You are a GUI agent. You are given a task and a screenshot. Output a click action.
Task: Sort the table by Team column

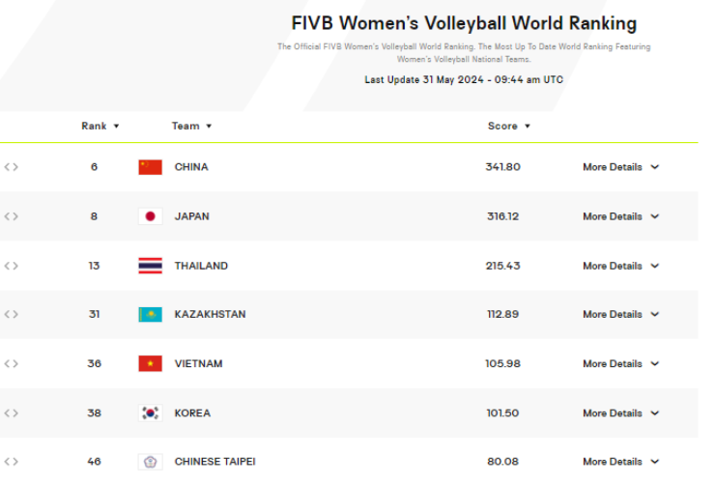coord(191,126)
